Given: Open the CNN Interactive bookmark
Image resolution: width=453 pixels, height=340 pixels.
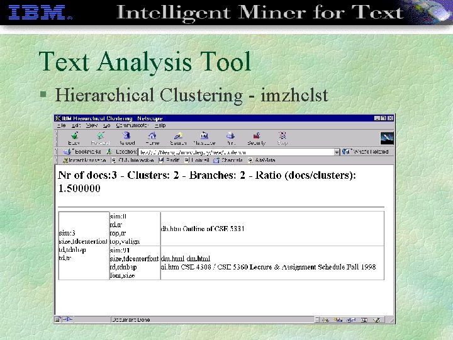Looking at the screenshot, I should [132, 160].
